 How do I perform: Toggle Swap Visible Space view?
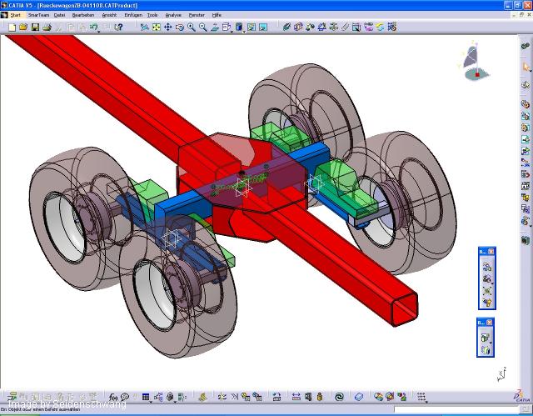[262, 28]
